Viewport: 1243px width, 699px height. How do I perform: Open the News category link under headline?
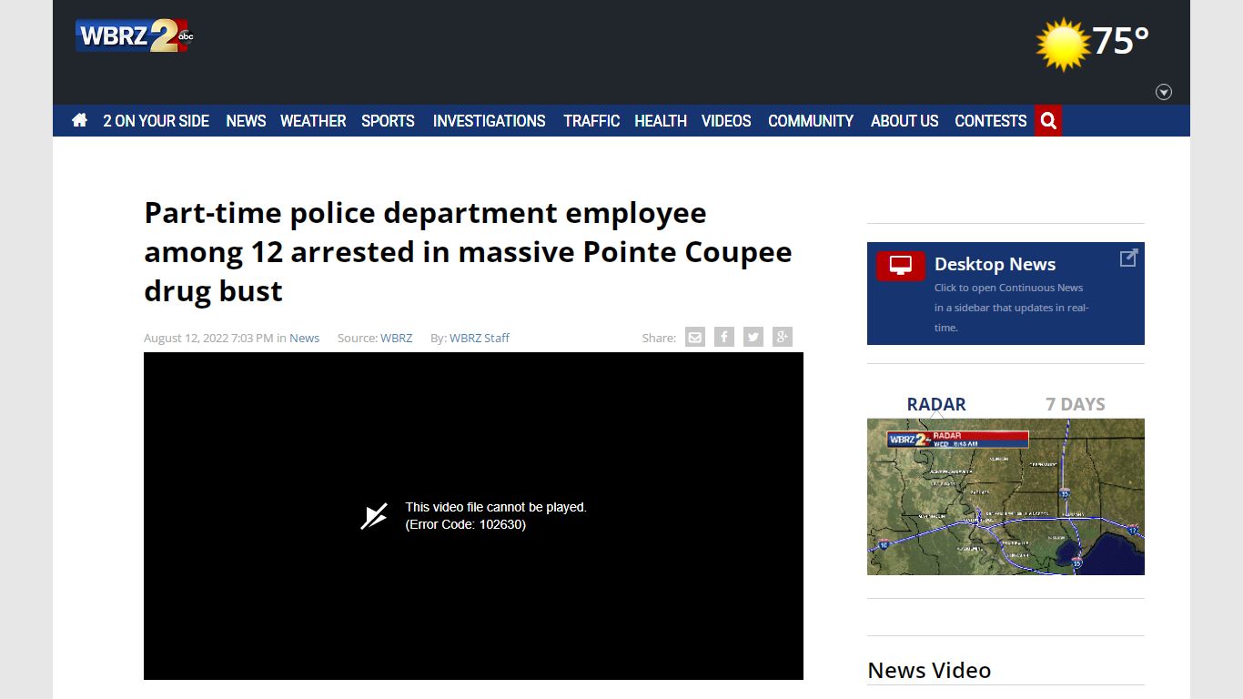304,338
